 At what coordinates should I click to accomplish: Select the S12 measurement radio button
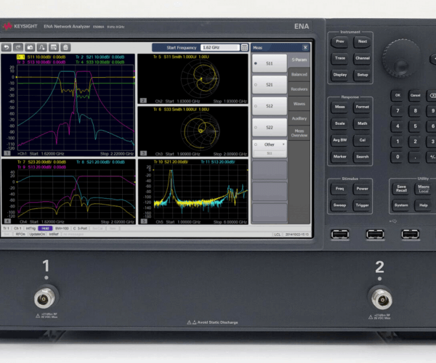(256, 106)
